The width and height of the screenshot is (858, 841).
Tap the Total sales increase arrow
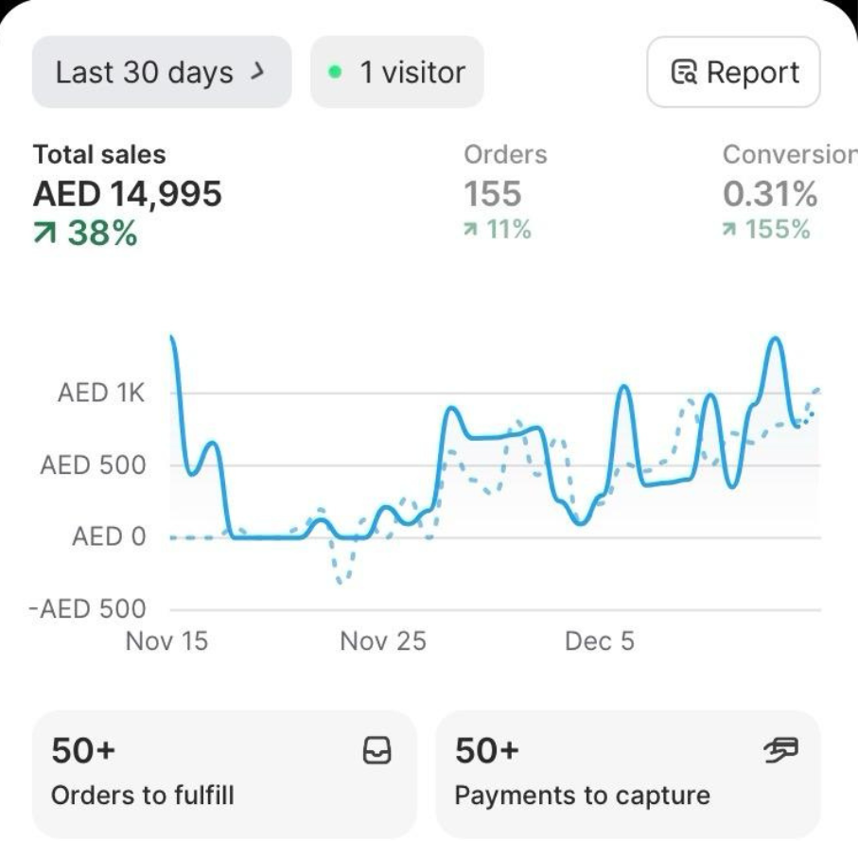point(44,233)
